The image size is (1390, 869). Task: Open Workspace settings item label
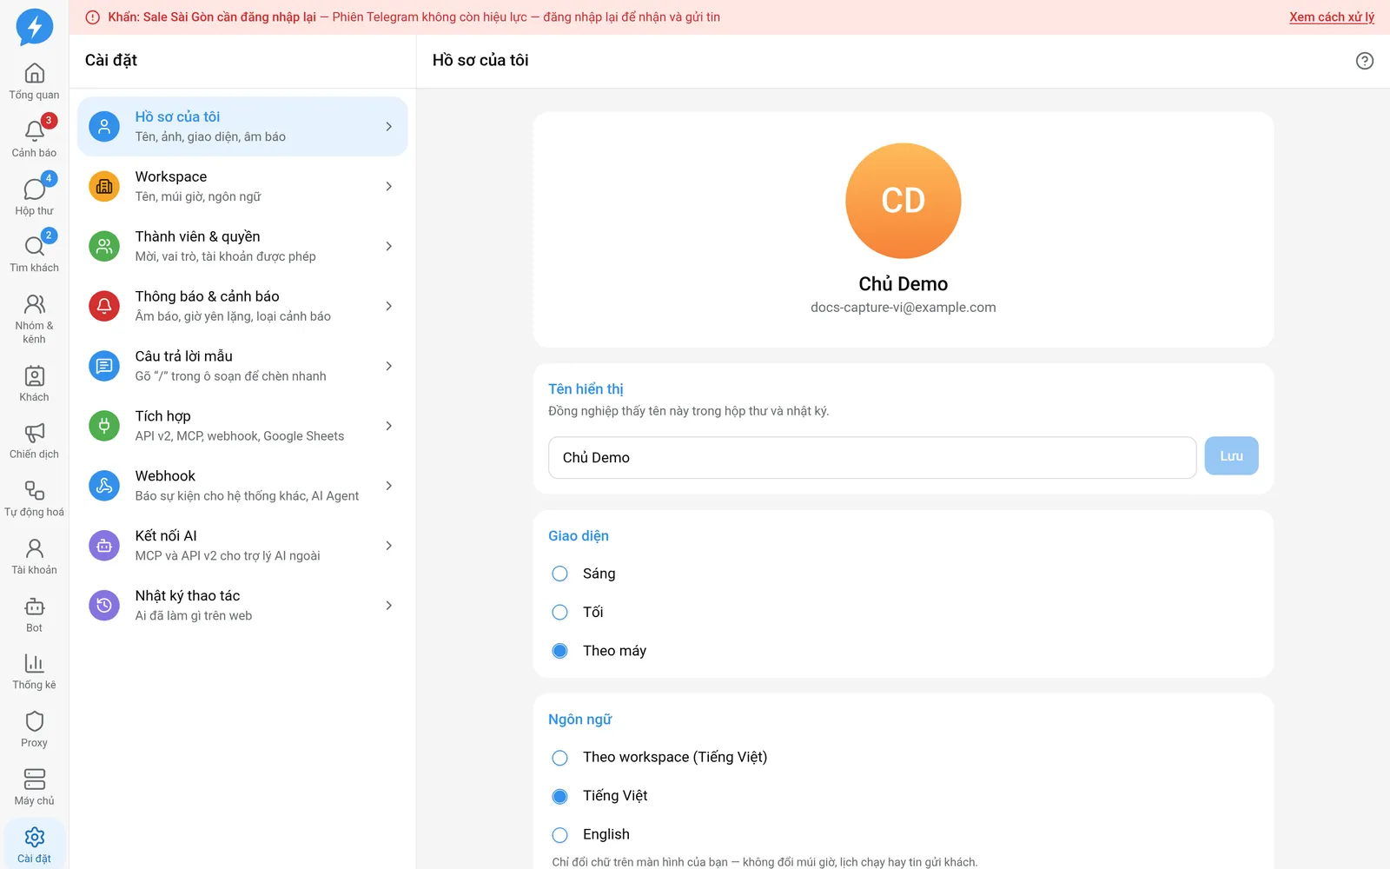171,176
